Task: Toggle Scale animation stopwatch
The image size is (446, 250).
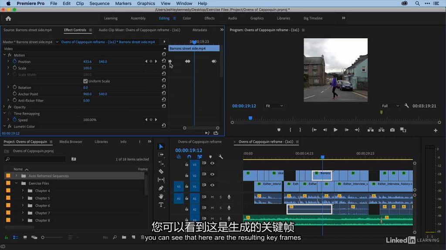Action: 15,68
